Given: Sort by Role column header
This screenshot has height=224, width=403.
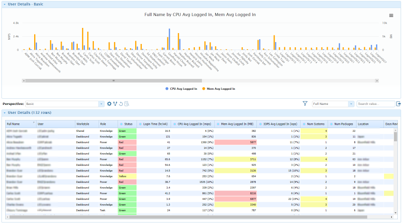Looking at the screenshot, I should point(109,124).
